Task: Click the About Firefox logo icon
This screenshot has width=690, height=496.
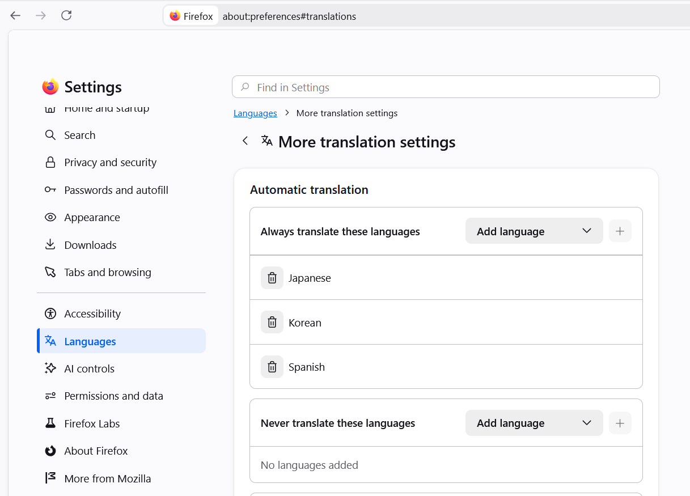Action: (50, 451)
